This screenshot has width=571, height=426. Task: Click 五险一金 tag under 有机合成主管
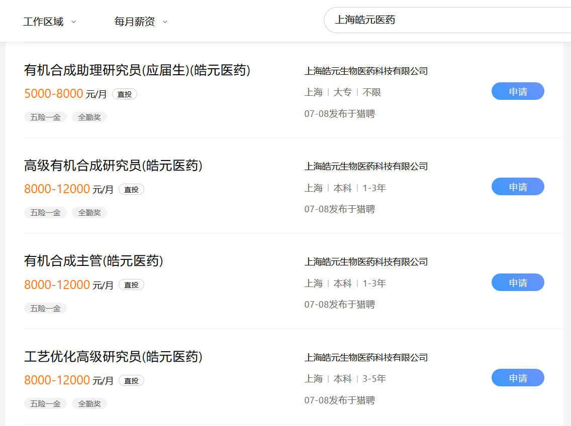[x=46, y=308]
